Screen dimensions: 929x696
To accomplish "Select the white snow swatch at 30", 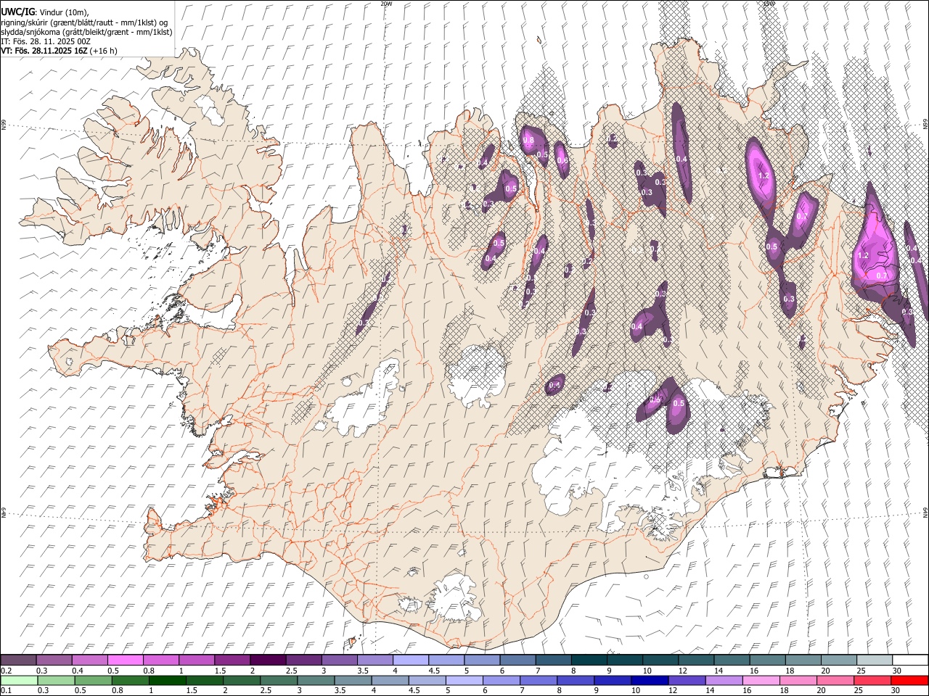I will (910, 660).
